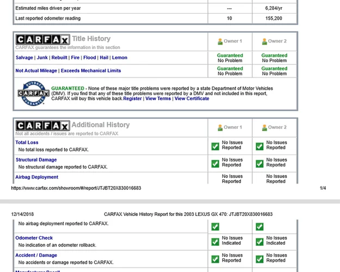Click No accidents or damage reported text
Image resolution: width=340 pixels, height=272 pixels.
point(66,262)
